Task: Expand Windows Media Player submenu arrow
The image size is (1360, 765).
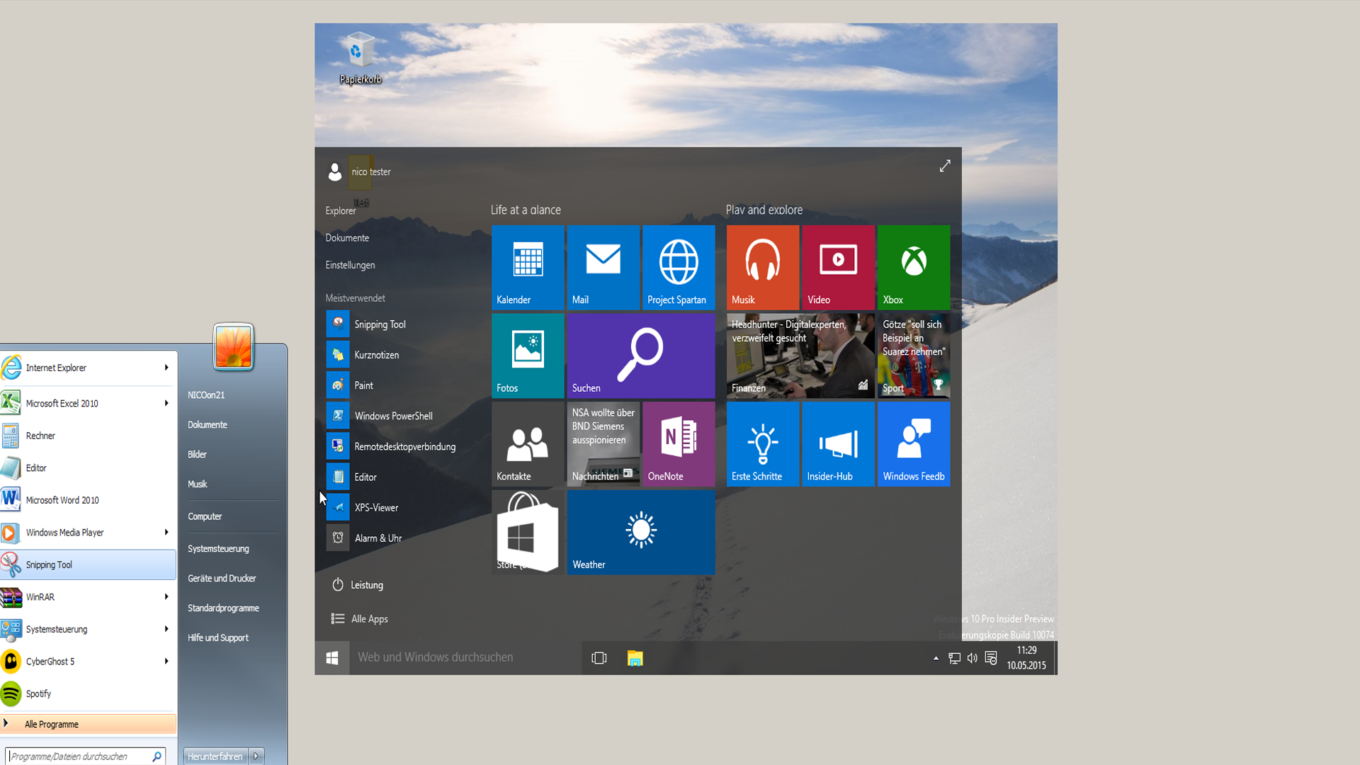Action: pos(166,532)
